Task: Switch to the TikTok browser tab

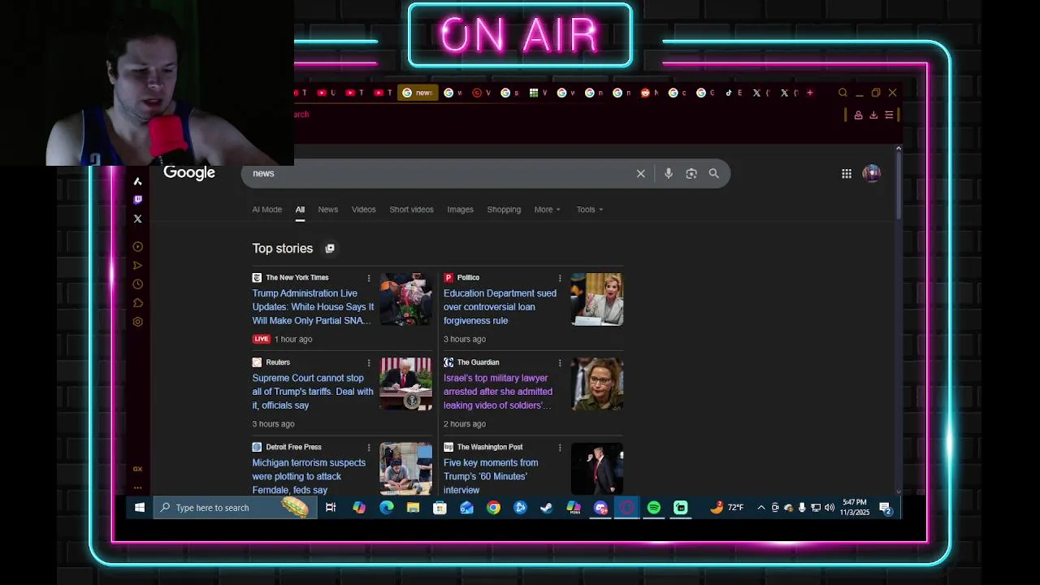Action: click(734, 93)
